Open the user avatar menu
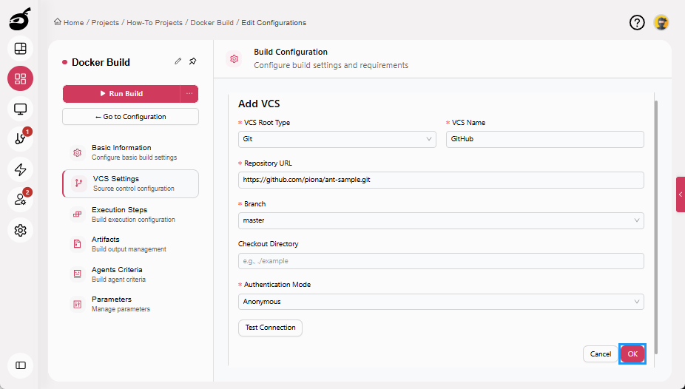The height and width of the screenshot is (389, 685). [661, 22]
